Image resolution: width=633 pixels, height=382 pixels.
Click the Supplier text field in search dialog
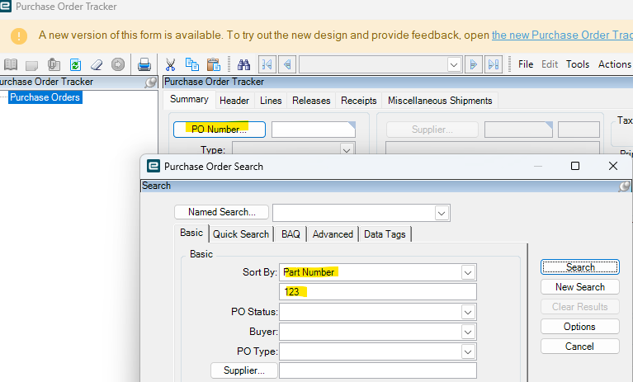click(377, 370)
